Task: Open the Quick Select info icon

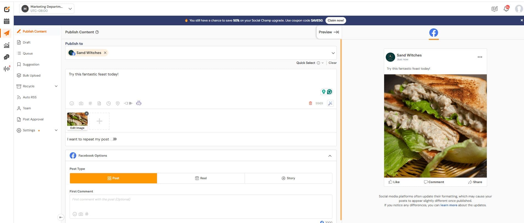Action: (x=318, y=63)
